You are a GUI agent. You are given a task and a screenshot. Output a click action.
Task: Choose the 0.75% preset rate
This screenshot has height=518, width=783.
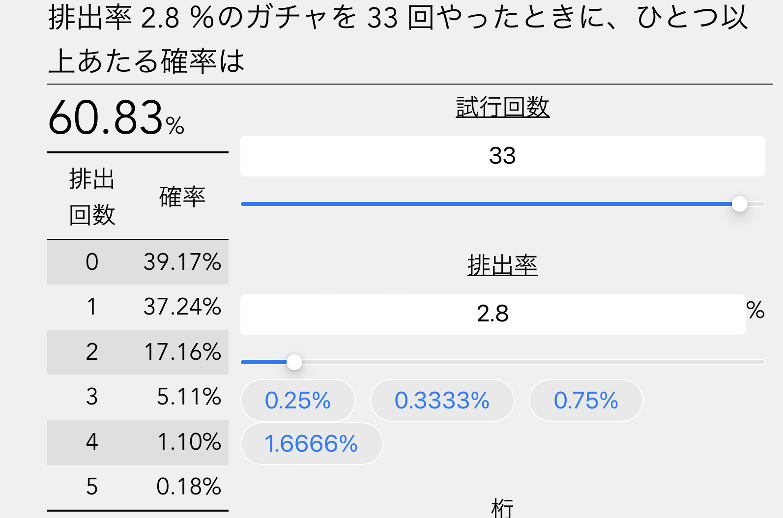(585, 401)
